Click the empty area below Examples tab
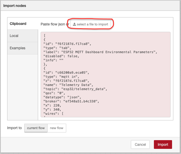Screen dimensions: 181x154 click(x=22, y=87)
